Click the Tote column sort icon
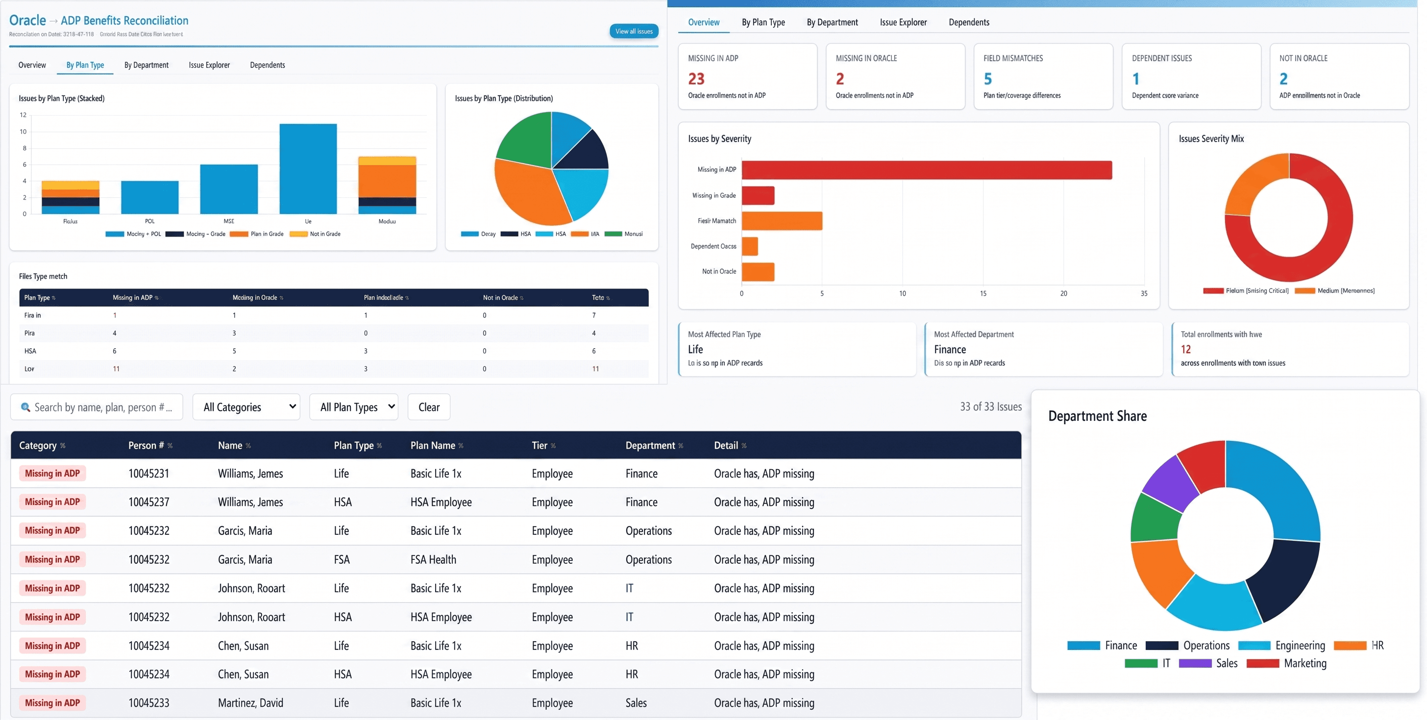 click(x=608, y=298)
